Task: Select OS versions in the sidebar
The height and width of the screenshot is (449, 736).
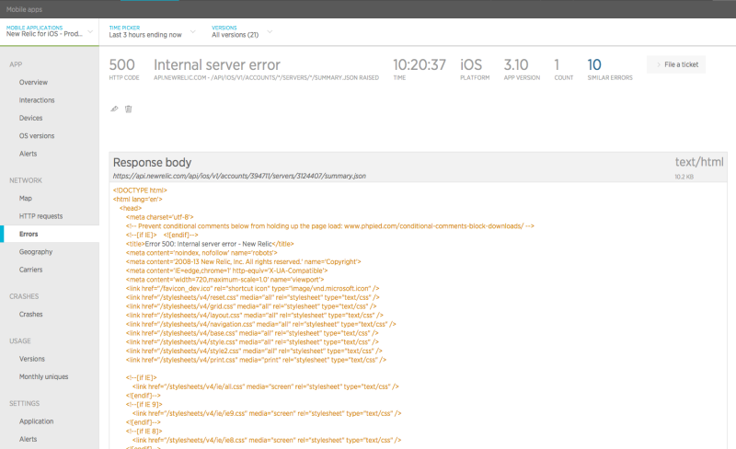Action: click(x=37, y=136)
